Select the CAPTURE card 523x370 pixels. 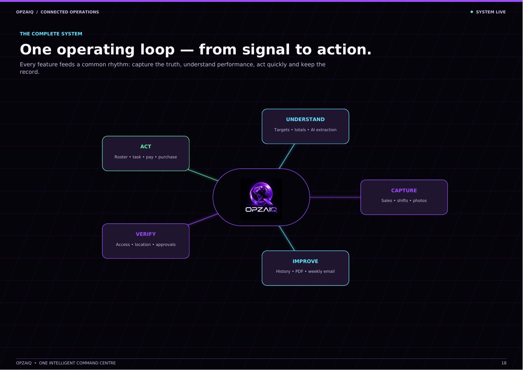[x=404, y=197]
